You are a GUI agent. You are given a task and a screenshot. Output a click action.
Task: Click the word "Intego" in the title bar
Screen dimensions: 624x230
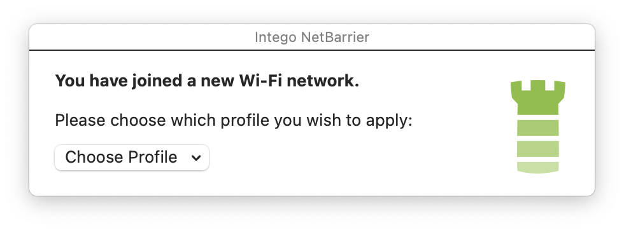[x=275, y=37]
